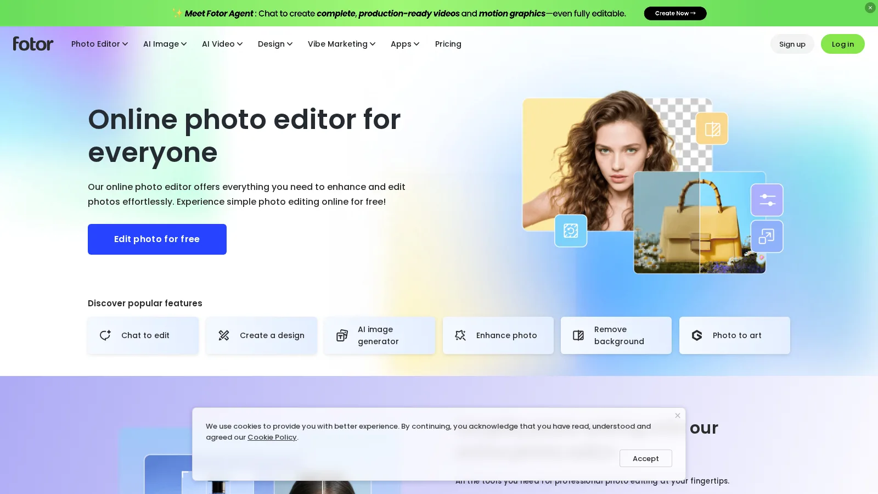Expand the AI Image dropdown
The width and height of the screenshot is (878, 494).
pos(165,44)
